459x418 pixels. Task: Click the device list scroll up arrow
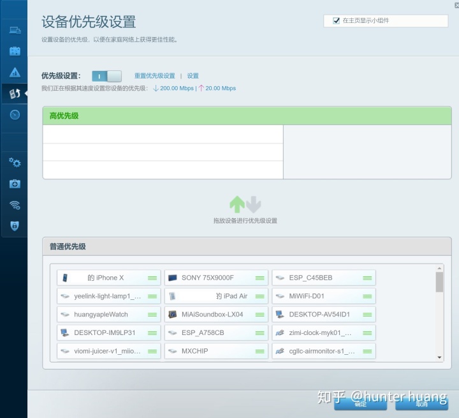point(439,268)
